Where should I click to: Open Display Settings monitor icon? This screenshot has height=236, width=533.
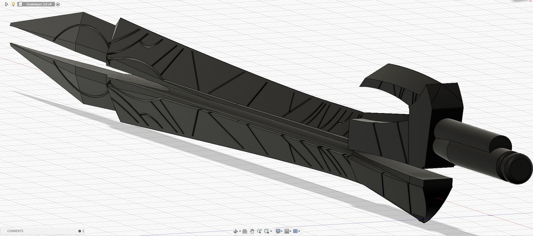click(278, 231)
